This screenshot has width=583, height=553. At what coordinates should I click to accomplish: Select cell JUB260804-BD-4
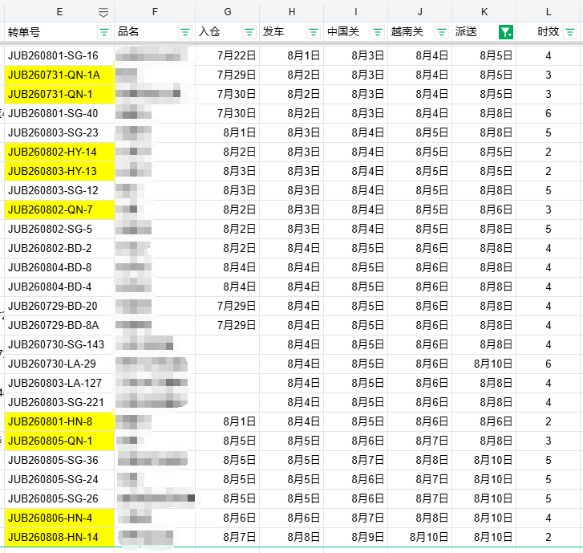tap(59, 287)
